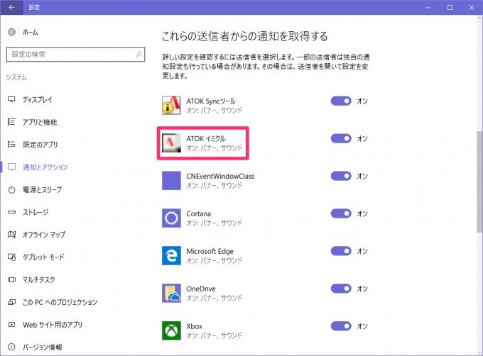Select the バージョン情報 info icon
The width and height of the screenshot is (483, 356).
click(x=11, y=347)
